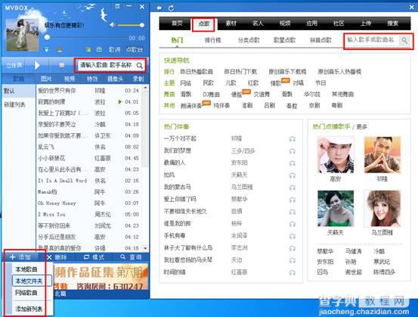Choose 本地文件夹 from add menu

point(32,281)
